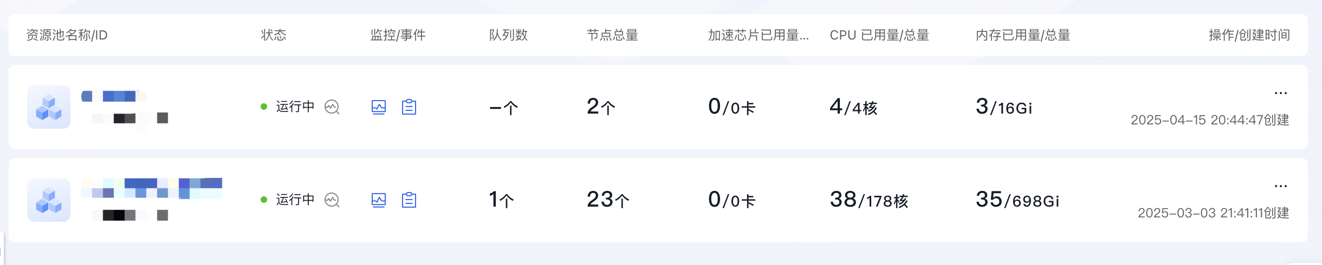Open monitoring chart icon for first resource pool

pos(379,107)
